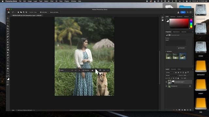
Task: Enable Subtract from selection mode
Action: point(24,12)
